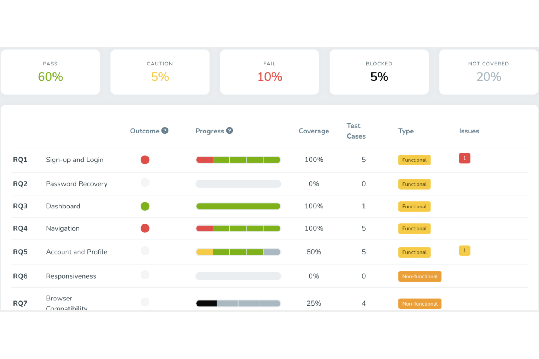Switch to the Coverage column header
Image resolution: width=539 pixels, height=359 pixels.
click(x=314, y=131)
